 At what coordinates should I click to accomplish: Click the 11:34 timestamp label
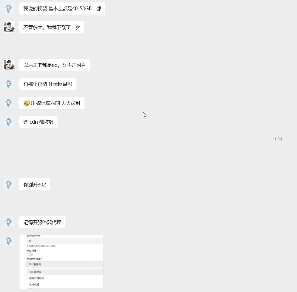tap(277, 139)
